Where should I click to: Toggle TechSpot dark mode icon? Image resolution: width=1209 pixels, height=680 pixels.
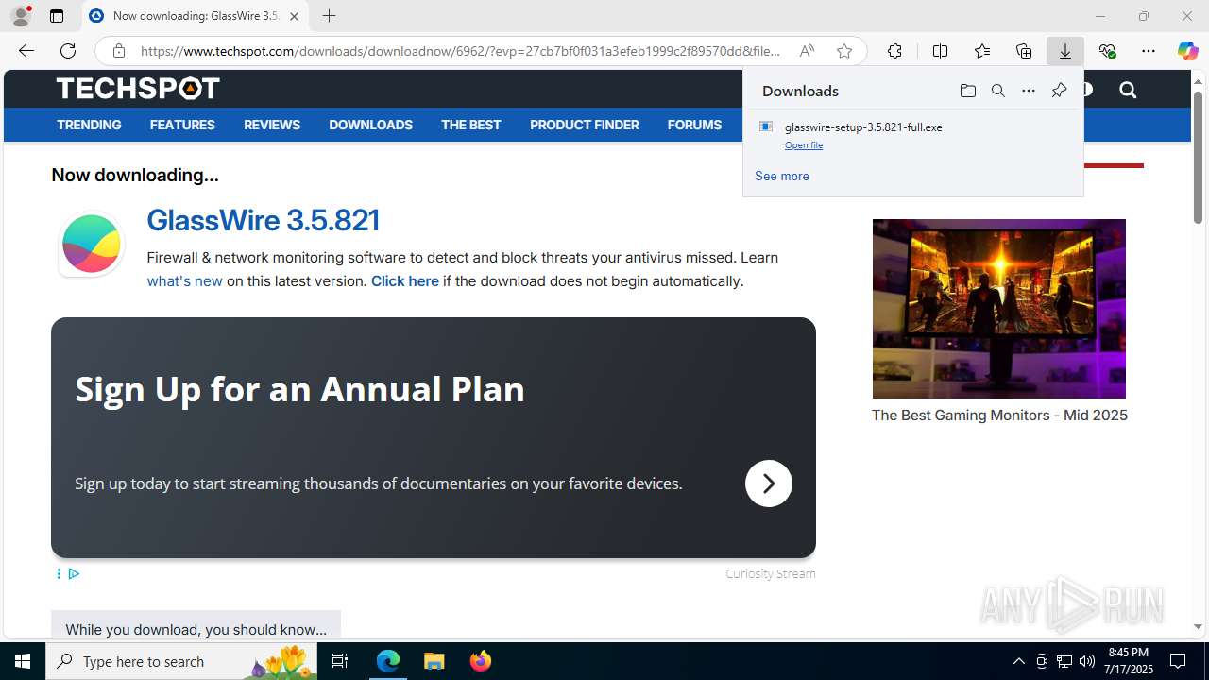click(1087, 90)
